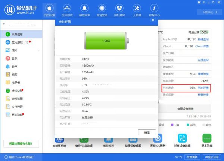
Task: Select 应用游戏 in the sidebar
Action: [x=21, y=42]
